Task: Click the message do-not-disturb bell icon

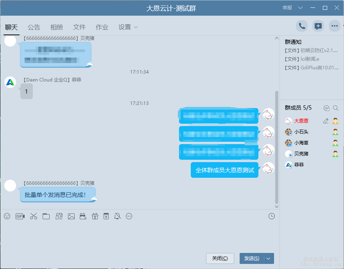Action: click(x=117, y=216)
